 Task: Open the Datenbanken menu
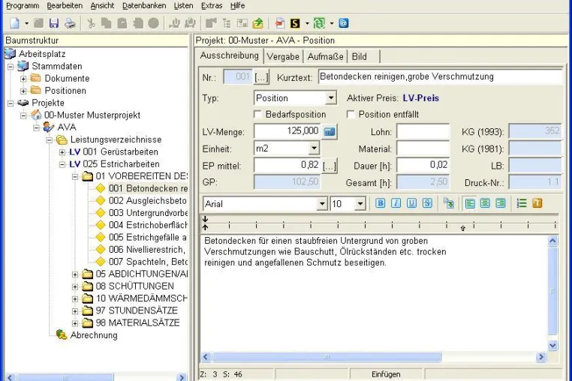pos(144,6)
